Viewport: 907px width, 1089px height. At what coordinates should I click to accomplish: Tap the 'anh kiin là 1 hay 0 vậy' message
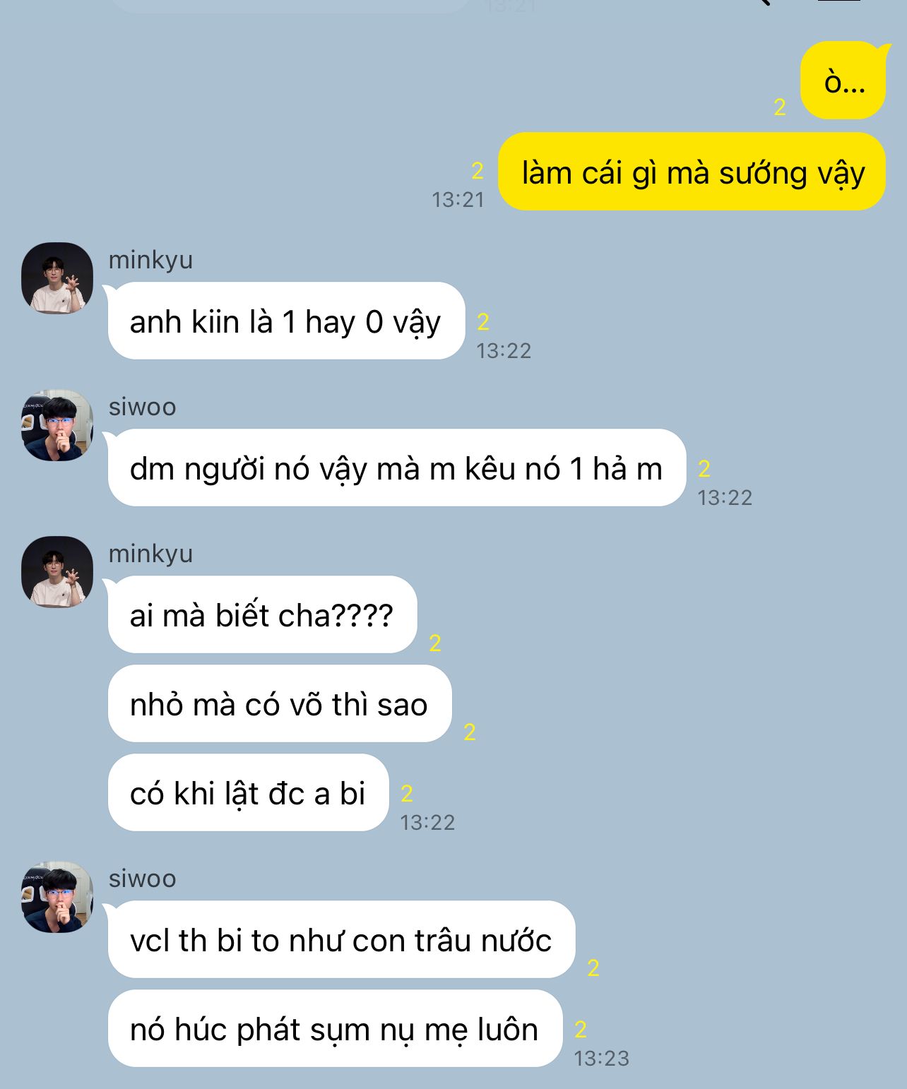click(286, 321)
